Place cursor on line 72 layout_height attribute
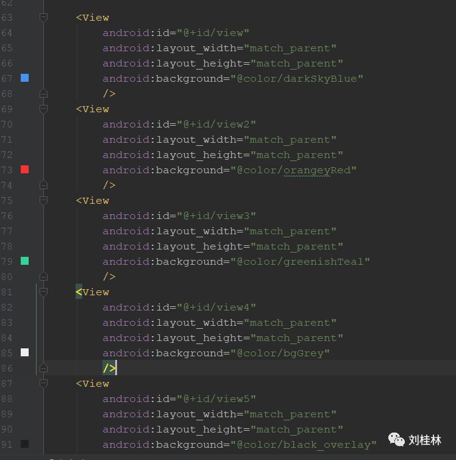Viewport: 456px width, 460px height. coord(223,155)
